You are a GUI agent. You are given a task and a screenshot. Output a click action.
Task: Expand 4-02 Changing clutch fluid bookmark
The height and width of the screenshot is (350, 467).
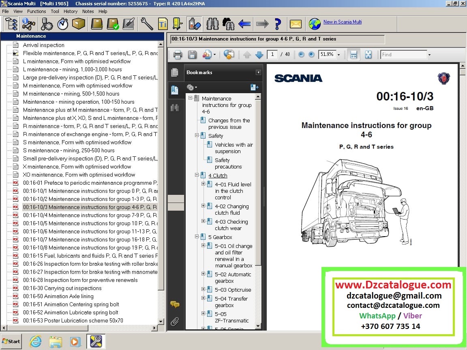click(203, 206)
